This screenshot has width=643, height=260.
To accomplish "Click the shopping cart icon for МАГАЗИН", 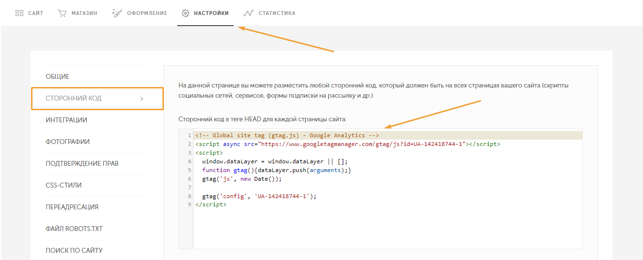I will [62, 13].
